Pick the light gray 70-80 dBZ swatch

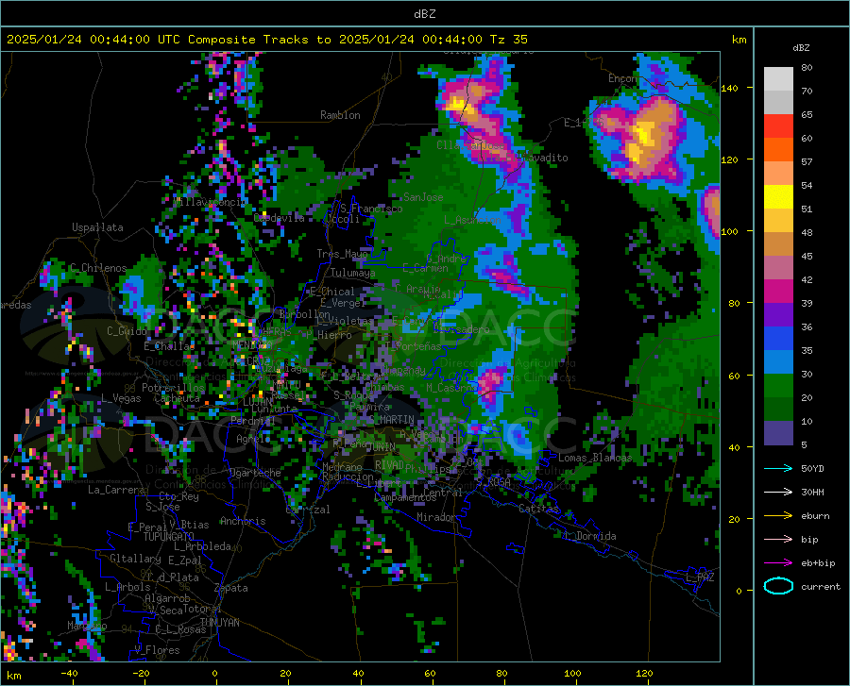[778, 79]
